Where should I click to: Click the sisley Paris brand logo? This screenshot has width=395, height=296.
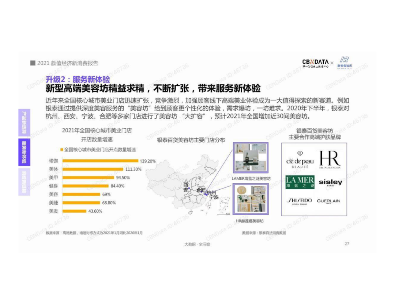[330, 182]
